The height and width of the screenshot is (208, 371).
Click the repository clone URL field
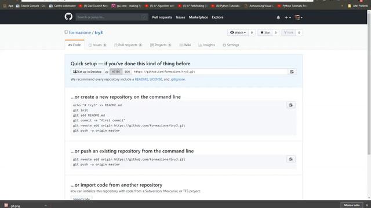pyautogui.click(x=210, y=72)
